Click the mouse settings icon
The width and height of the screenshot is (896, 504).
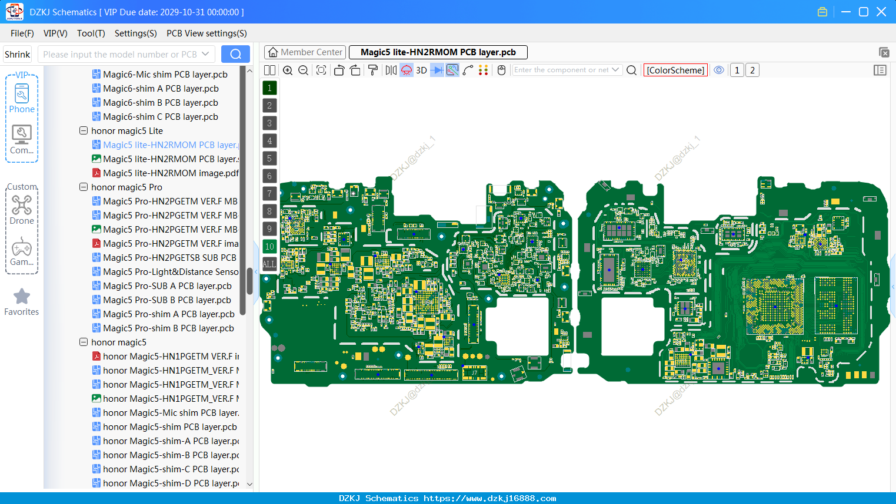pyautogui.click(x=502, y=70)
